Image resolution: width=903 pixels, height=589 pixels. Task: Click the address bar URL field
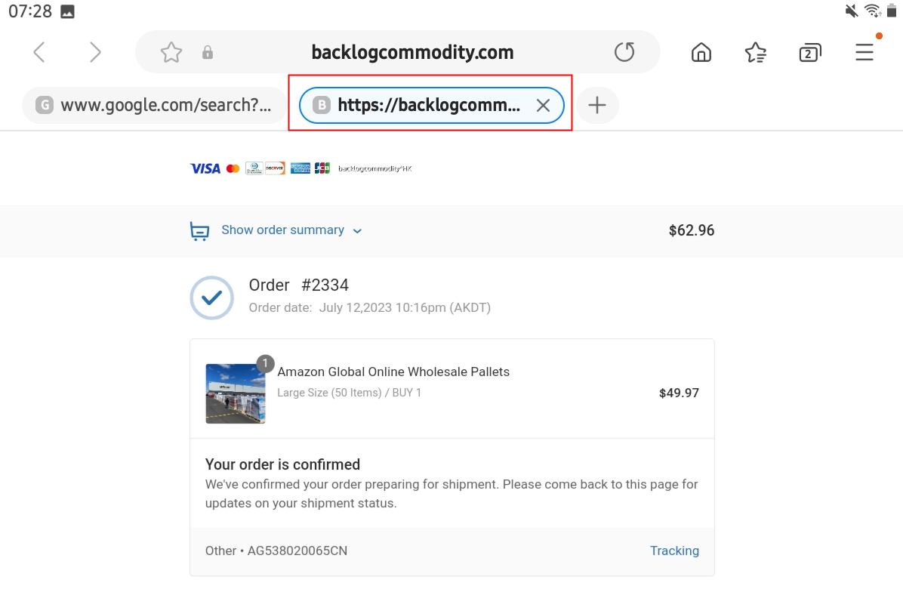coord(412,52)
